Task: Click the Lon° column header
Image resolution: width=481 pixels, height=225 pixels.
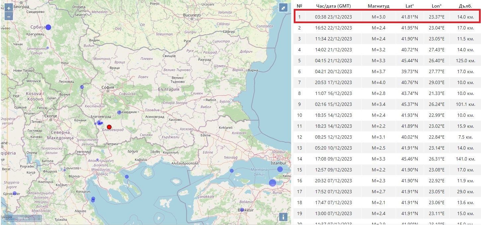Action: [437, 6]
